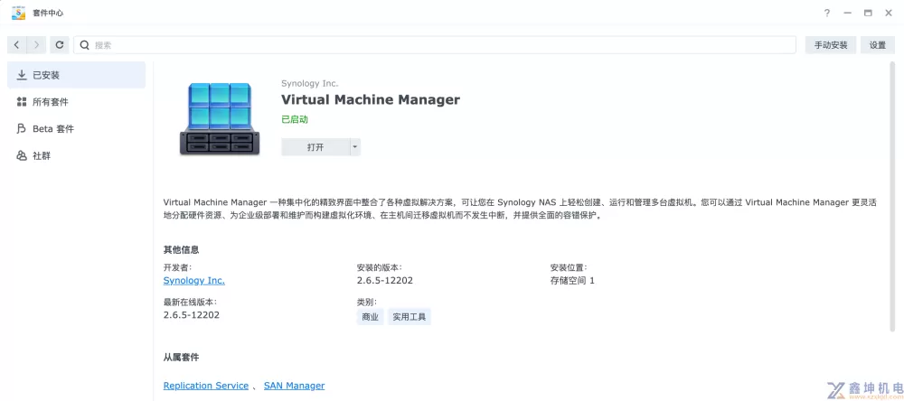904x401 pixels.
Task: Expand the dropdown arrow beside 打开
Action: [x=355, y=147]
